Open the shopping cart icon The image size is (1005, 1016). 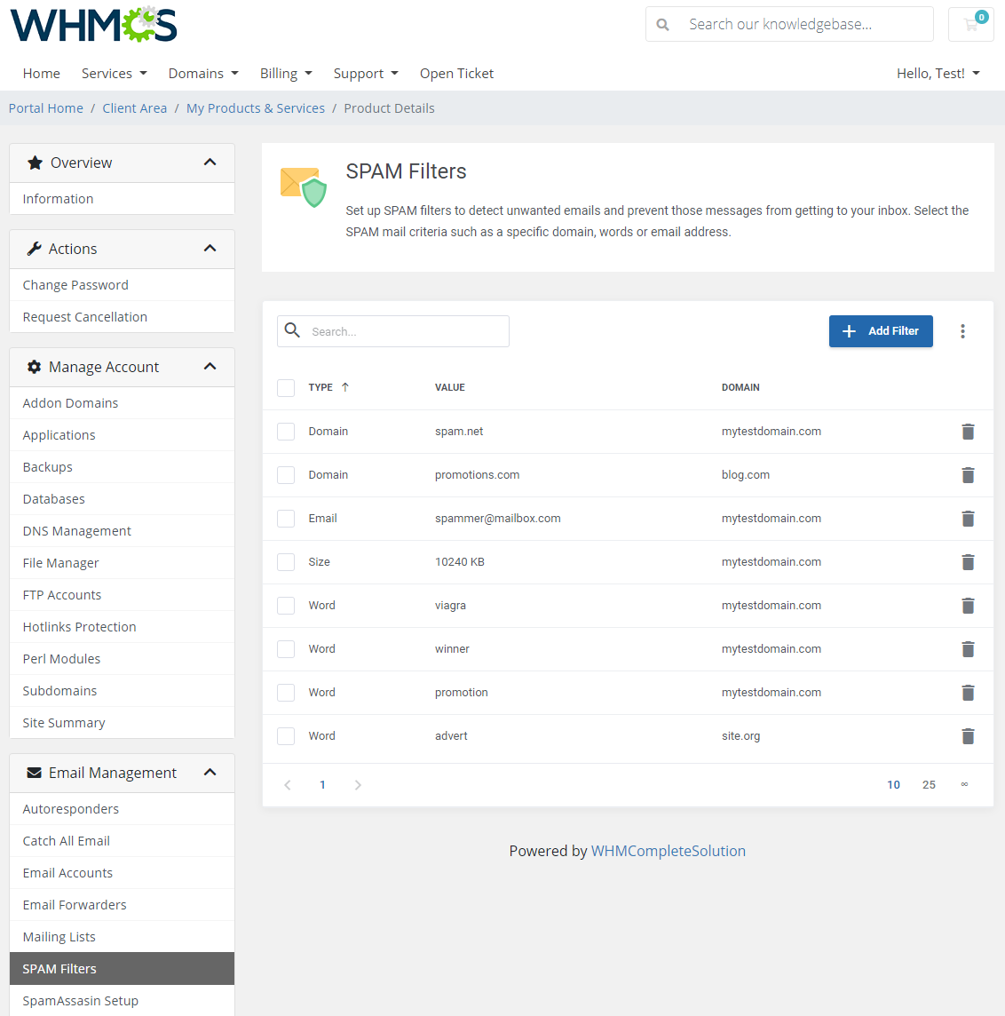970,25
